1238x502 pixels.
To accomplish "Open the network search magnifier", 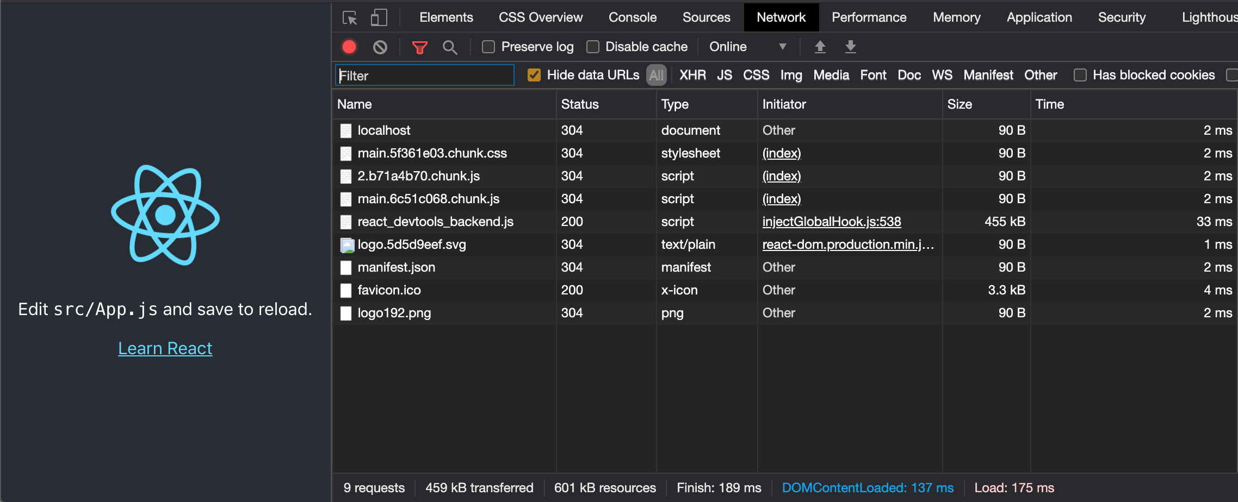I will [x=450, y=47].
